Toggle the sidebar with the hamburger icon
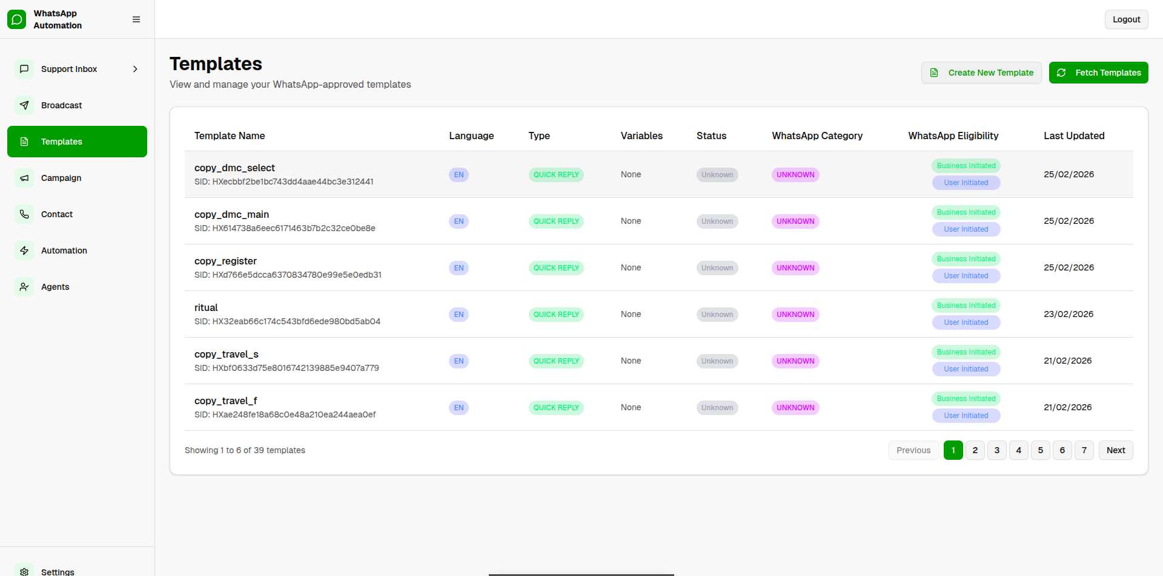 coord(136,19)
